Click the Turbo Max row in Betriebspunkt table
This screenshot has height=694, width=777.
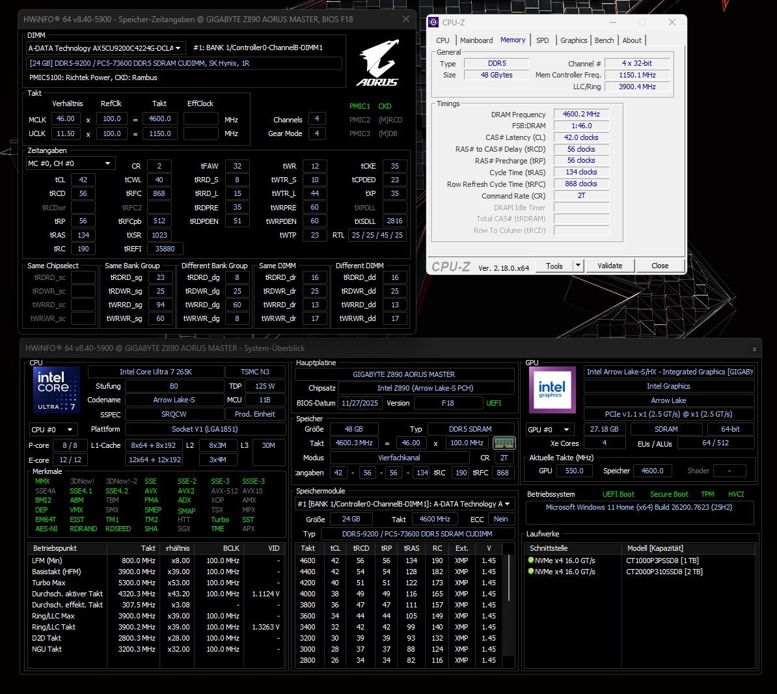click(156, 583)
